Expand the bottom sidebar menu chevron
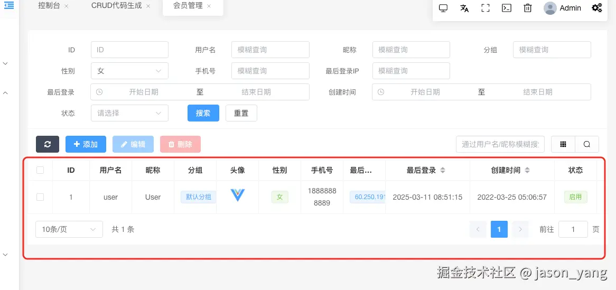This screenshot has width=616, height=290. (5, 255)
